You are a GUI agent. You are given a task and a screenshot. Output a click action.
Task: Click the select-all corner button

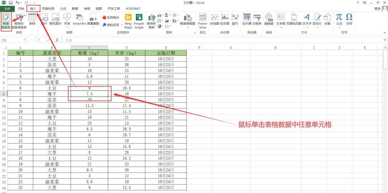point(4,48)
